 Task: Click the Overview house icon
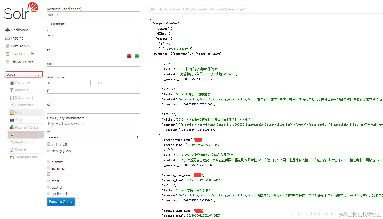(12, 83)
